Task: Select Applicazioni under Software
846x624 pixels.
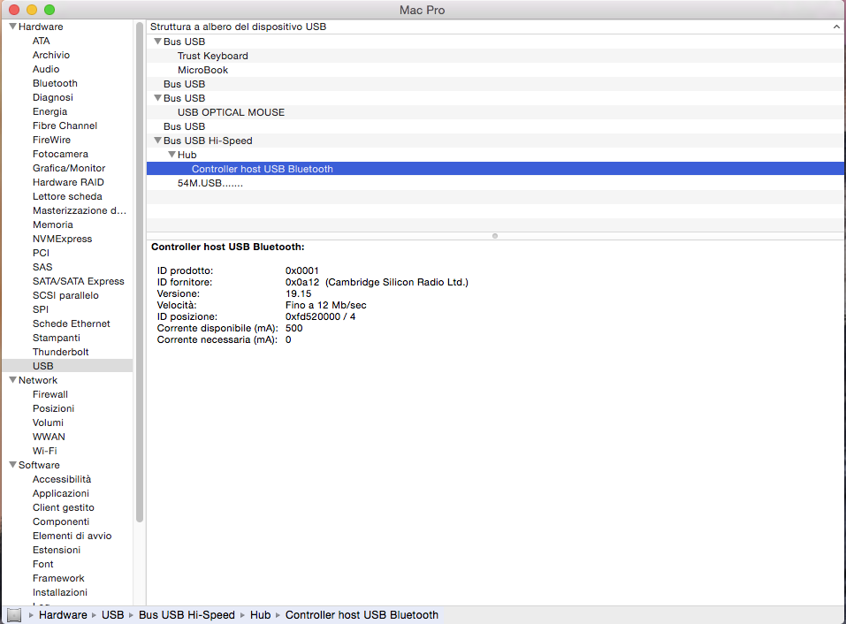Action: click(x=60, y=493)
